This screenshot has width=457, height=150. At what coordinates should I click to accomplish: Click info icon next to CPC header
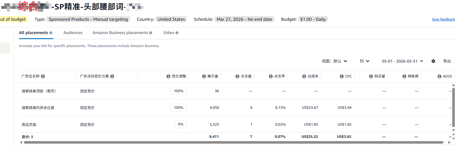click(342, 76)
